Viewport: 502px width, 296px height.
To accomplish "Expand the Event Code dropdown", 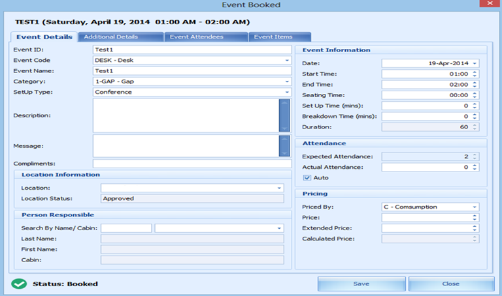I will pyautogui.click(x=287, y=60).
